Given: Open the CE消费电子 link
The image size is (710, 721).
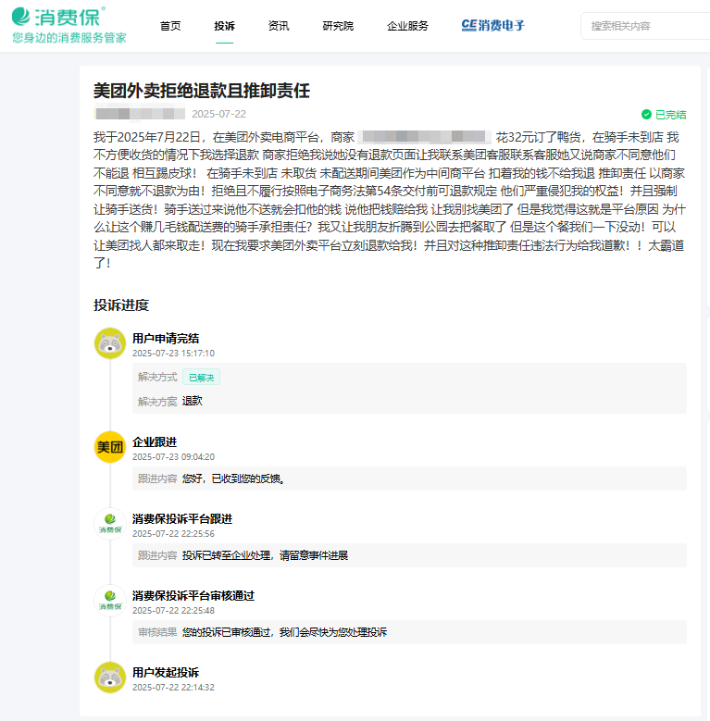Looking at the screenshot, I should [493, 25].
